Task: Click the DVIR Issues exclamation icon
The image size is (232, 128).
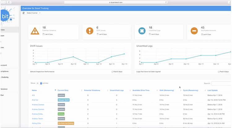Action: tap(90, 31)
